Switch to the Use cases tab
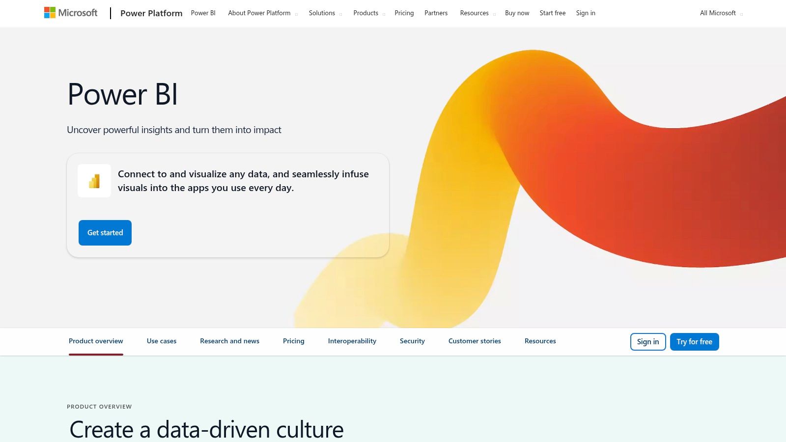Viewport: 786px width, 442px height. coord(161,341)
